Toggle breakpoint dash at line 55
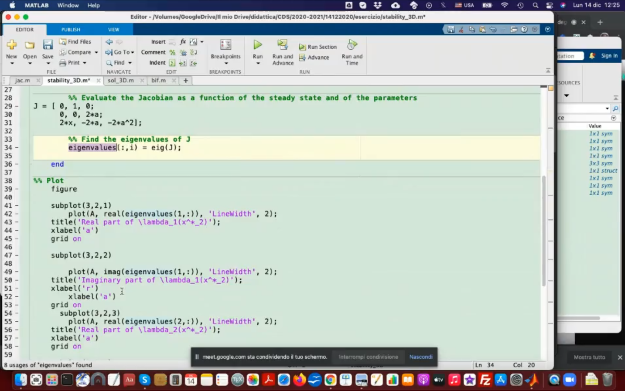This screenshot has height=391, width=625. 17,322
